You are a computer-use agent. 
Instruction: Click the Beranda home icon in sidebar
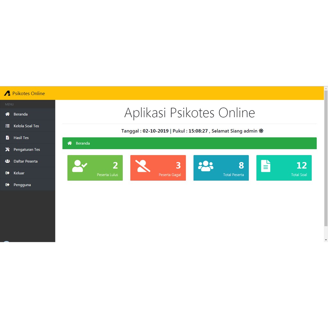click(x=7, y=114)
